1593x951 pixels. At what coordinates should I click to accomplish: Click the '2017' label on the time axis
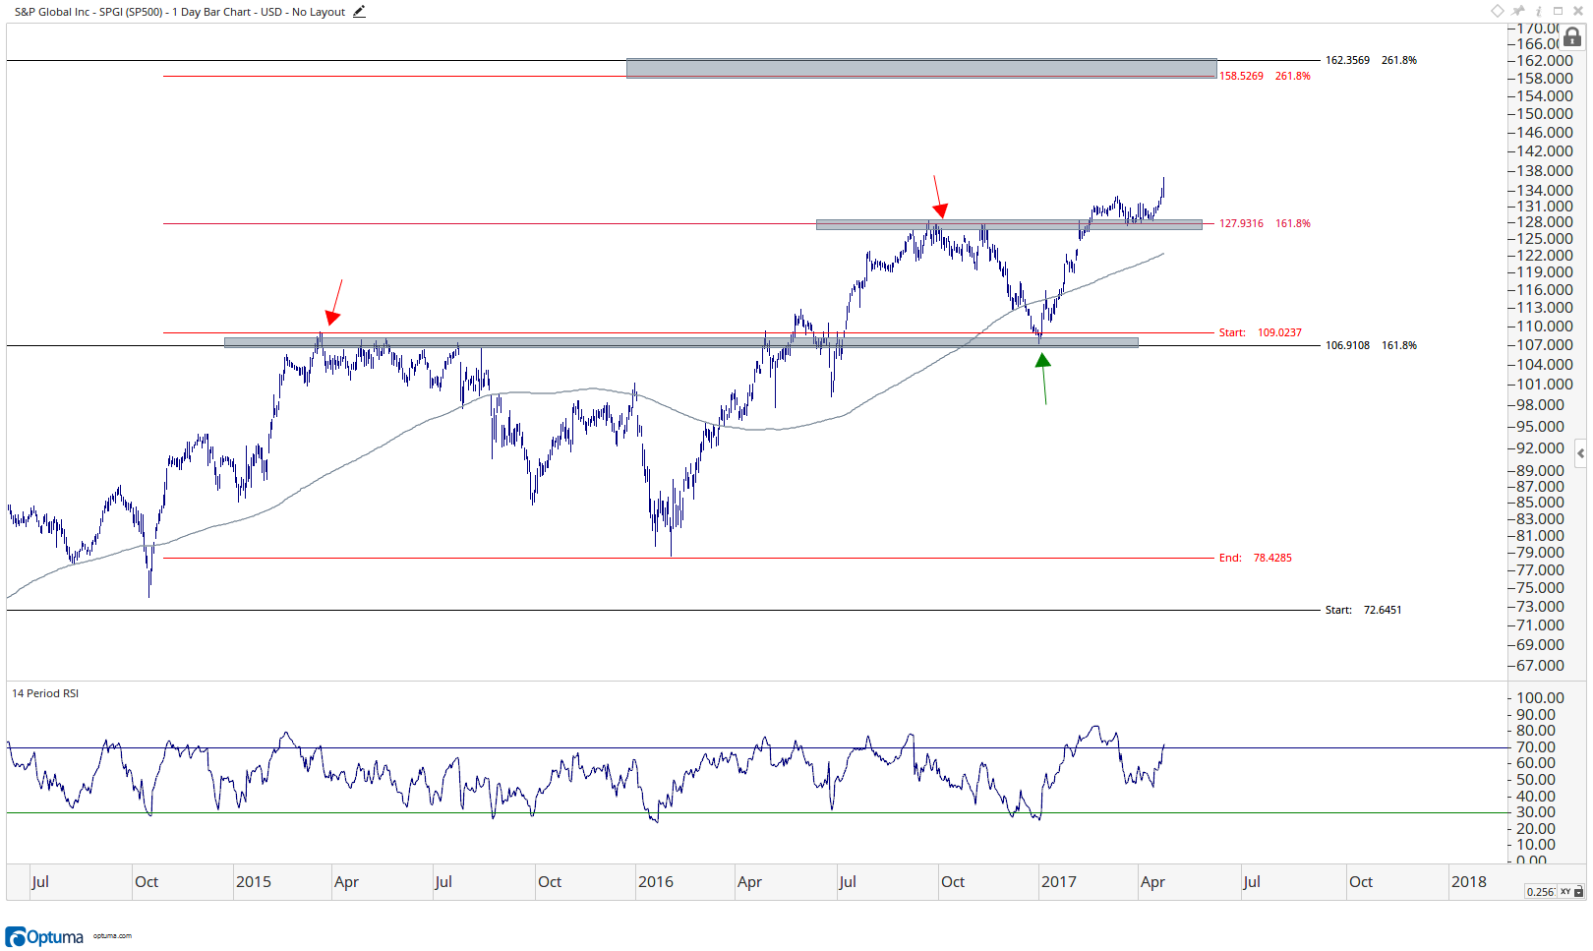[1059, 881]
